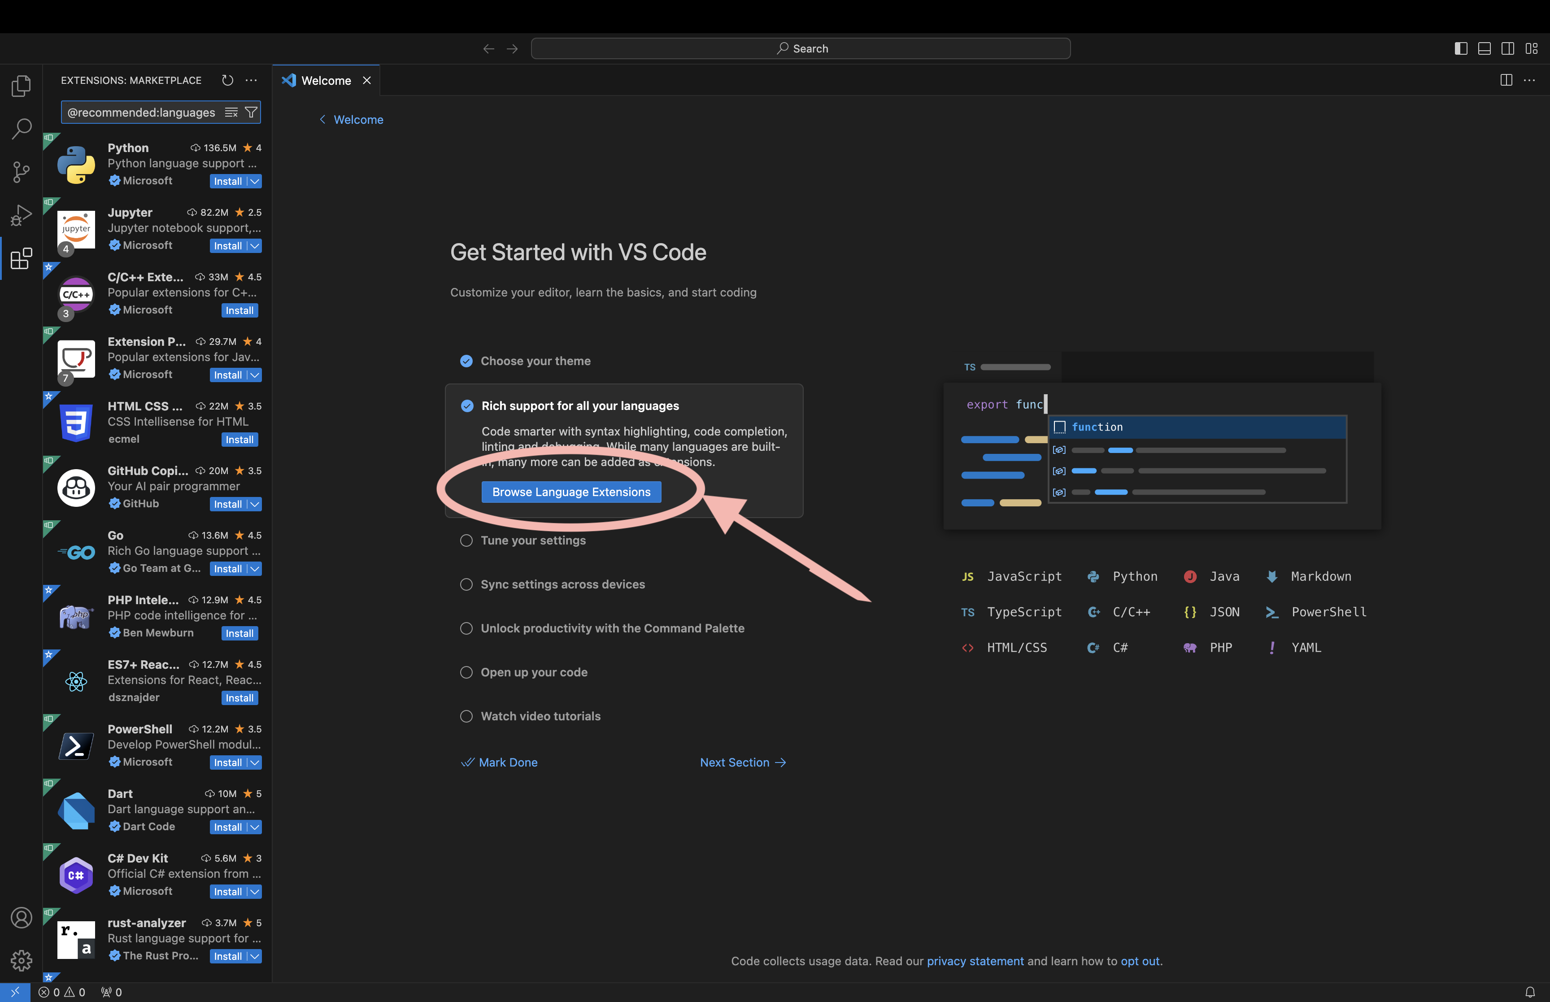Screen dimensions: 1550x1002
Task: Toggle the bottom panel visibility
Action: [x=1485, y=49]
